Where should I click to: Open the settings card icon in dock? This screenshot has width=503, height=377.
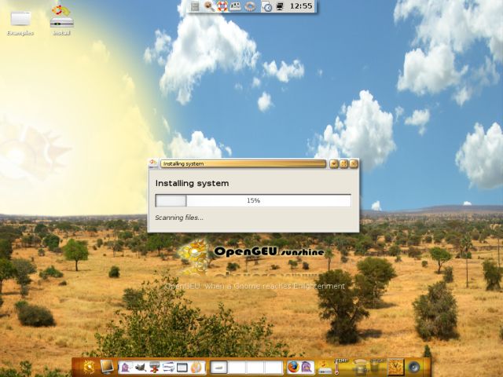tap(168, 367)
